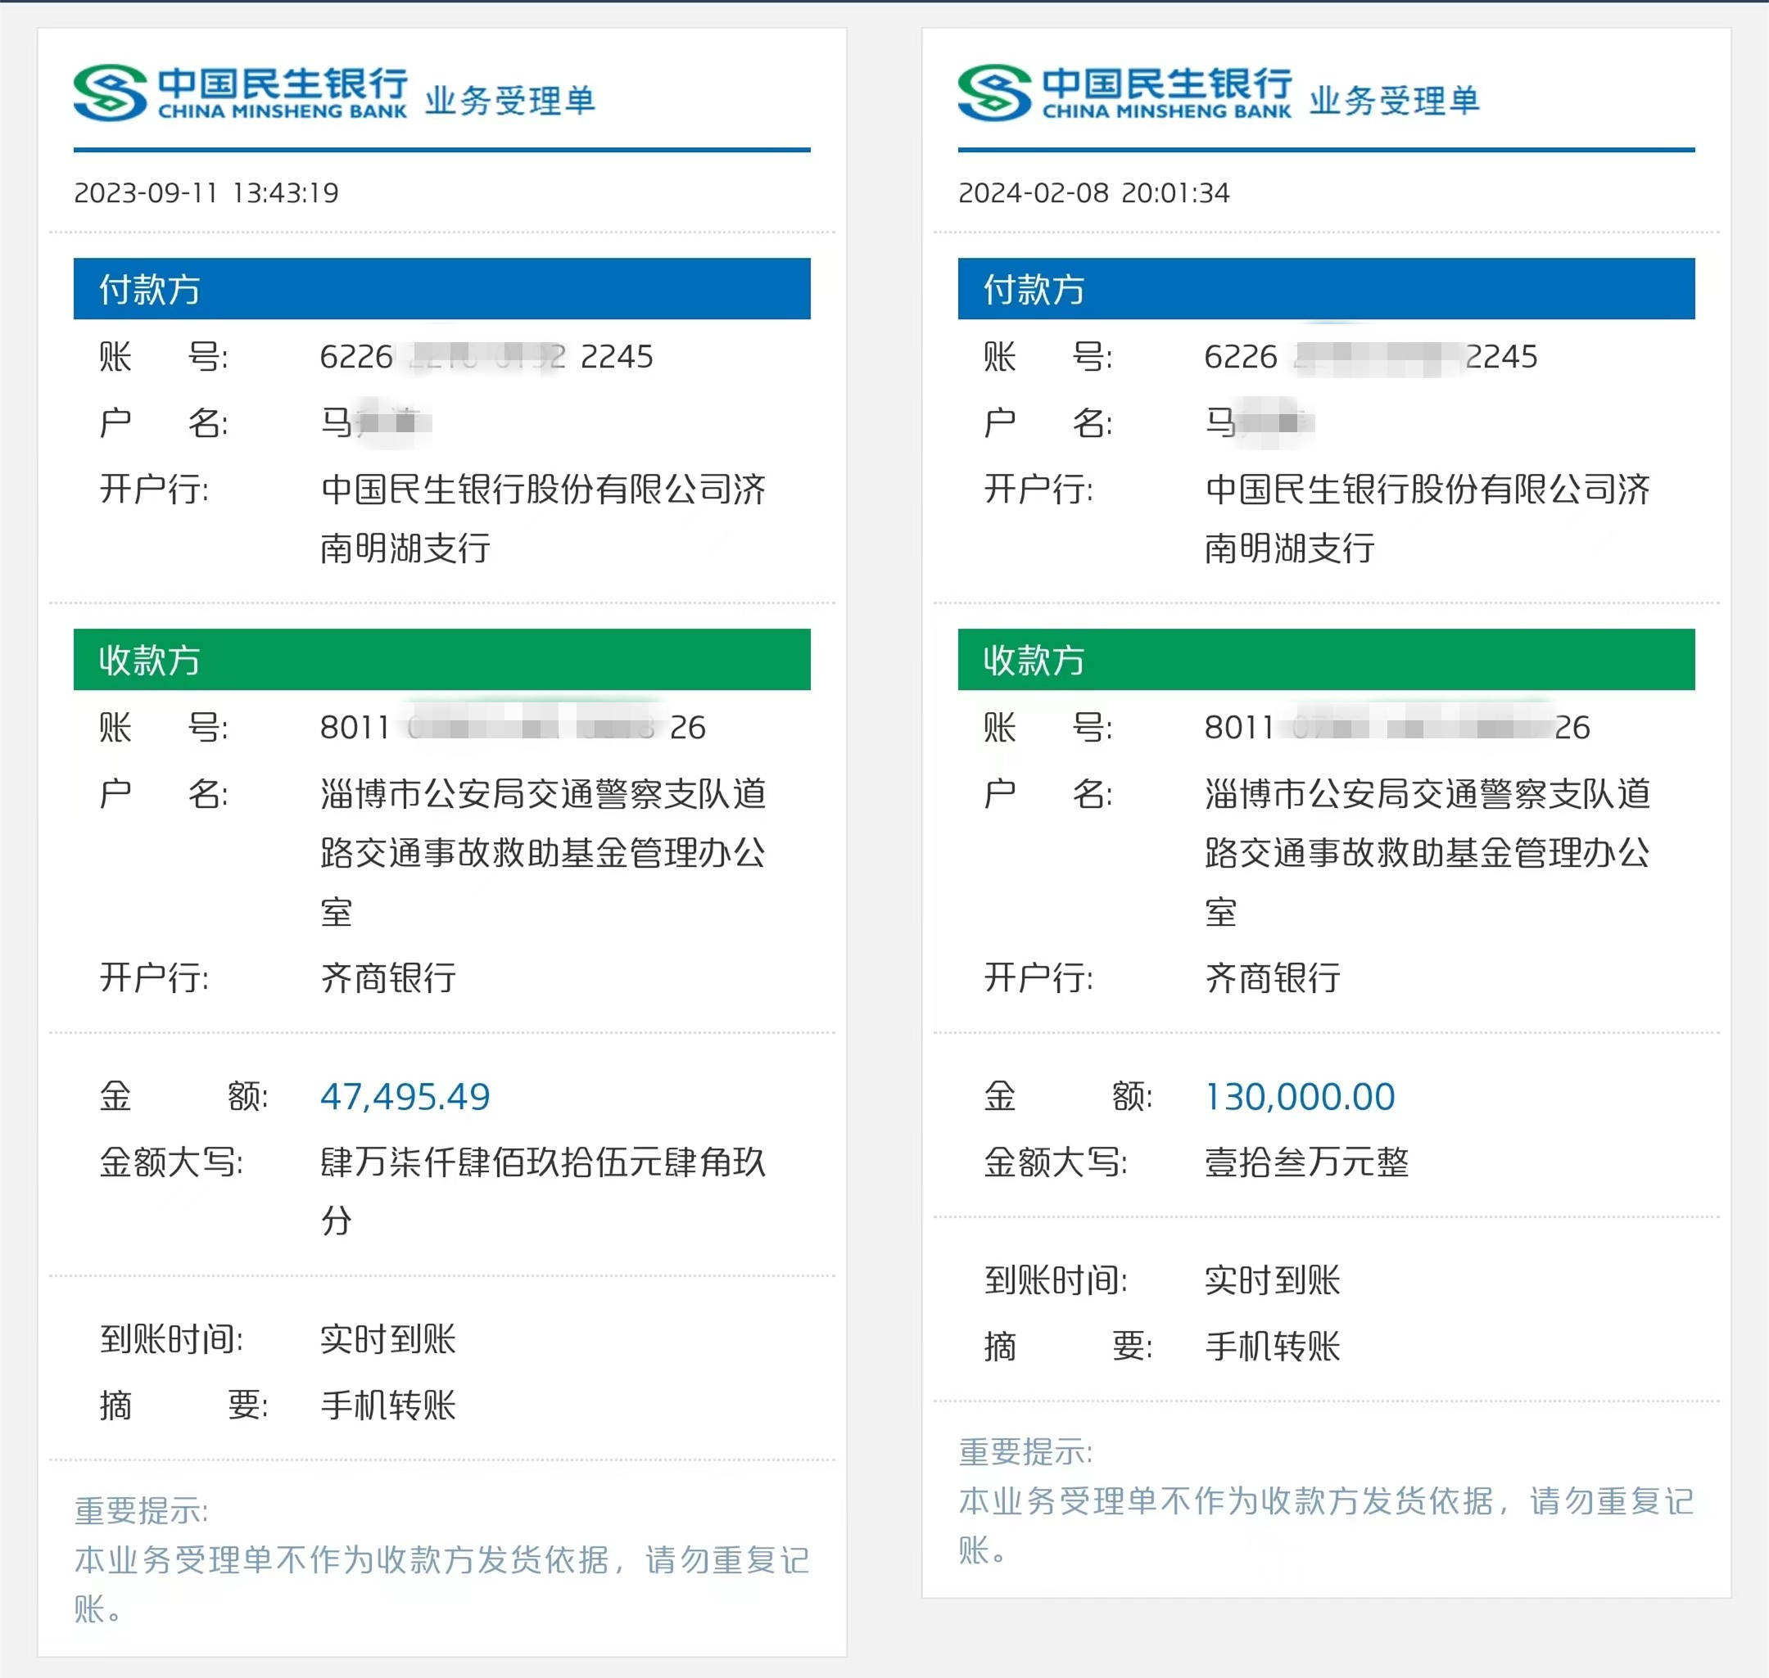Click the amount in words 肆万柒仟肆佰玖拾伍元肆角玖
The height and width of the screenshot is (1678, 1769).
543,1162
